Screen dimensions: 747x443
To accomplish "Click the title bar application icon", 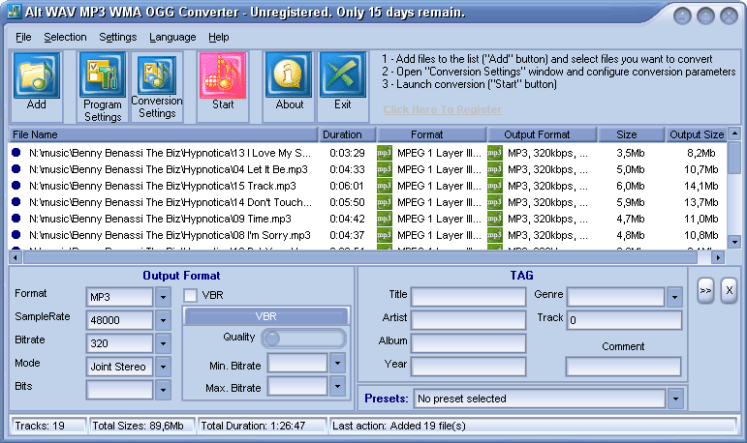I will [x=15, y=12].
